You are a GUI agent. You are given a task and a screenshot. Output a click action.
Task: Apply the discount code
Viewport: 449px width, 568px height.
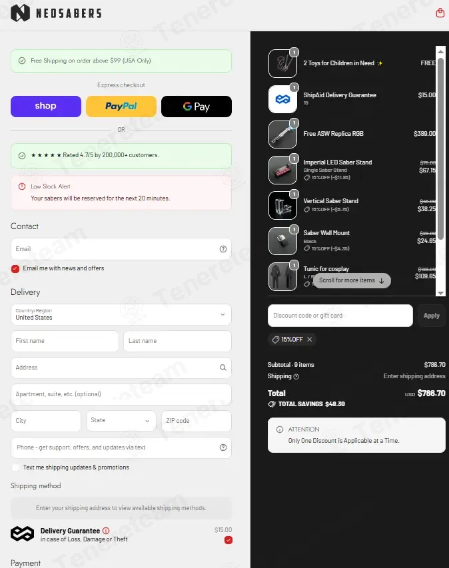coord(431,316)
